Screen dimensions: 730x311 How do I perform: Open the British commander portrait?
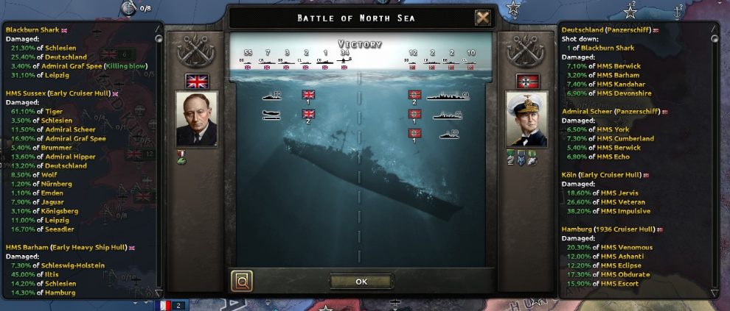[196, 119]
